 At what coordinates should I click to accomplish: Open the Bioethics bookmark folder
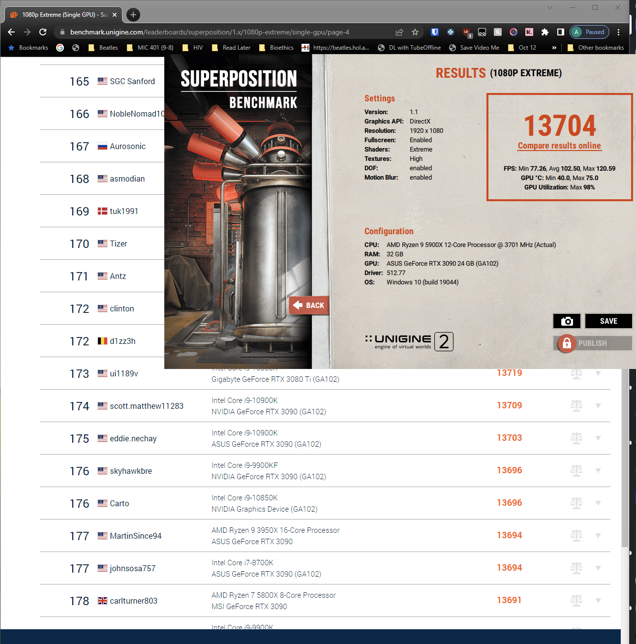[x=276, y=48]
